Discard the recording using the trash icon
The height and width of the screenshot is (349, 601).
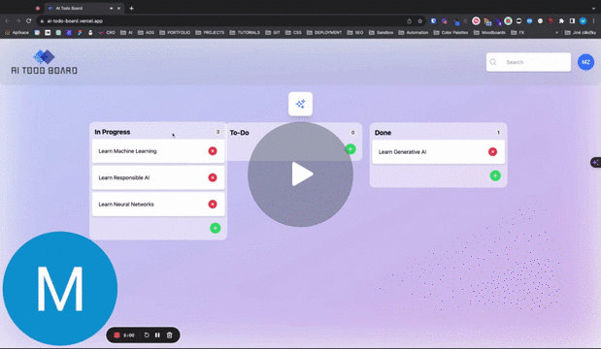(169, 335)
